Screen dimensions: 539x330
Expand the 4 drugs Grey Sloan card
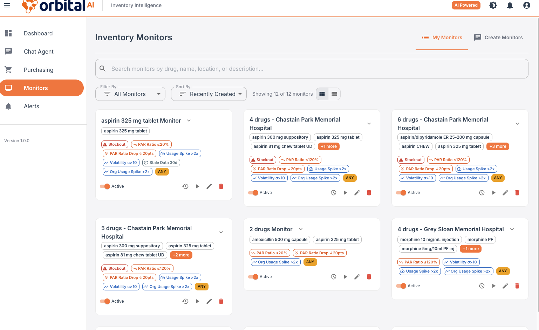point(512,229)
